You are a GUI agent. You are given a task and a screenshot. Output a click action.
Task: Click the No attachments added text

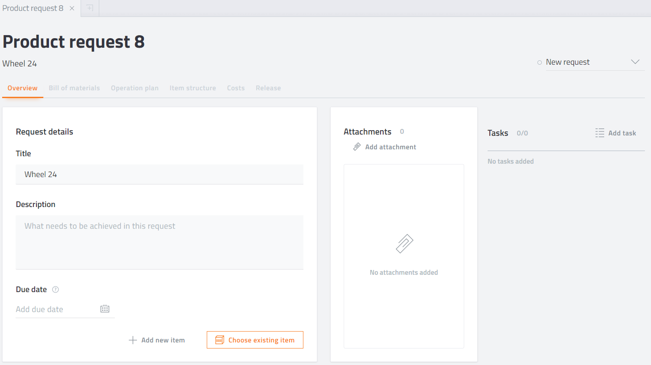(x=404, y=273)
